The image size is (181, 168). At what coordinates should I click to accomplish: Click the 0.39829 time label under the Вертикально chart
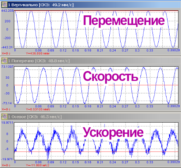(173, 50)
